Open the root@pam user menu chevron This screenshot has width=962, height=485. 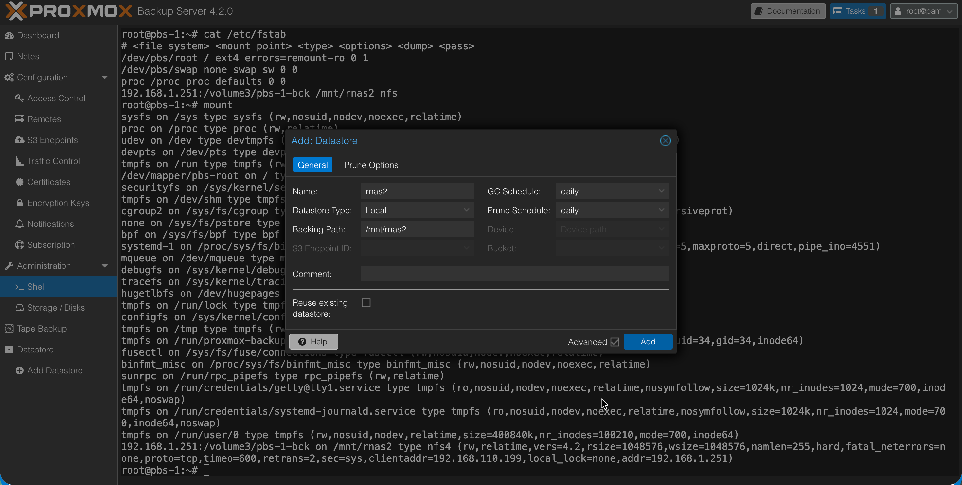tap(950, 11)
